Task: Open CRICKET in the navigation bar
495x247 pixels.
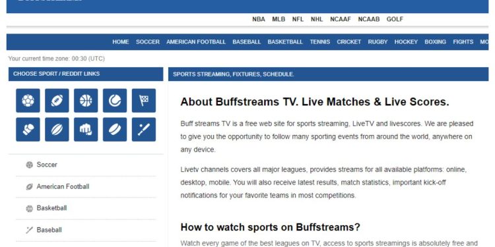Action: 349,42
